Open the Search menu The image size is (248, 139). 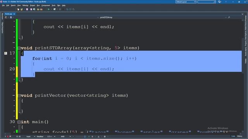tap(13, 5)
